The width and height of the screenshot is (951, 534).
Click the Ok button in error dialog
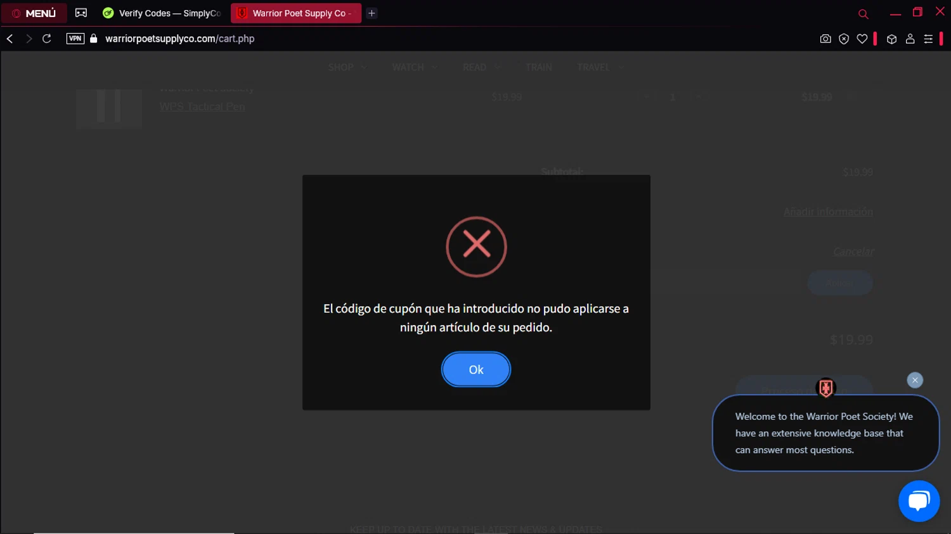[476, 369]
